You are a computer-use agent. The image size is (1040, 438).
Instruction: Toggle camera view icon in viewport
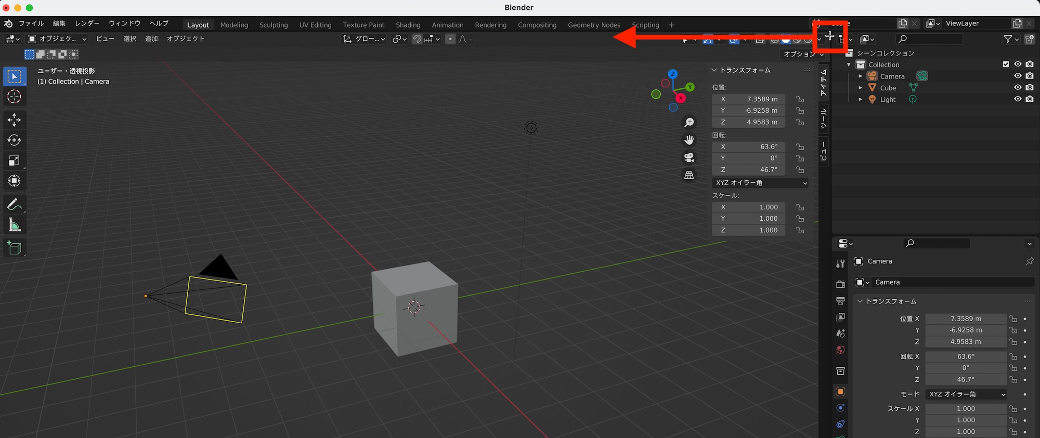[689, 157]
